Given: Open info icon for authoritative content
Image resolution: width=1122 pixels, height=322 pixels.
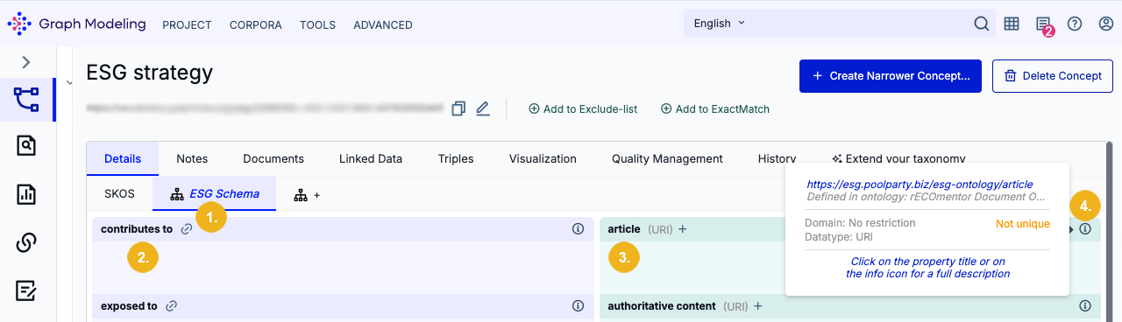Looking at the screenshot, I should click(1085, 306).
